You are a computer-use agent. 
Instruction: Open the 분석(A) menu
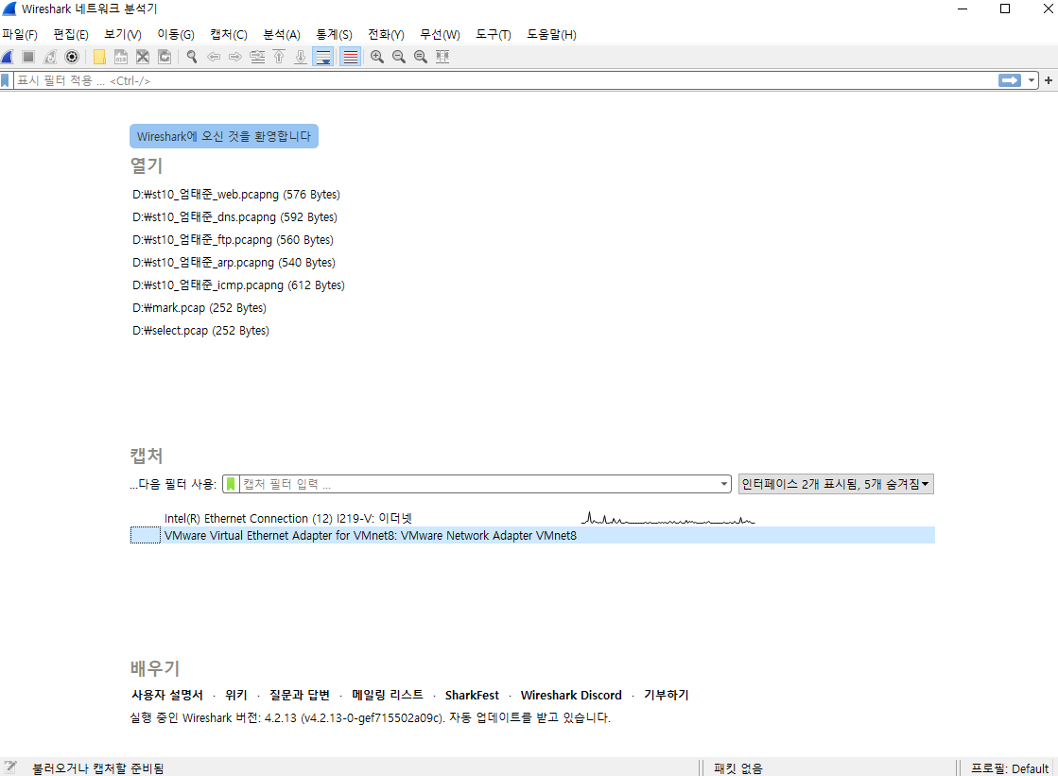(x=282, y=34)
